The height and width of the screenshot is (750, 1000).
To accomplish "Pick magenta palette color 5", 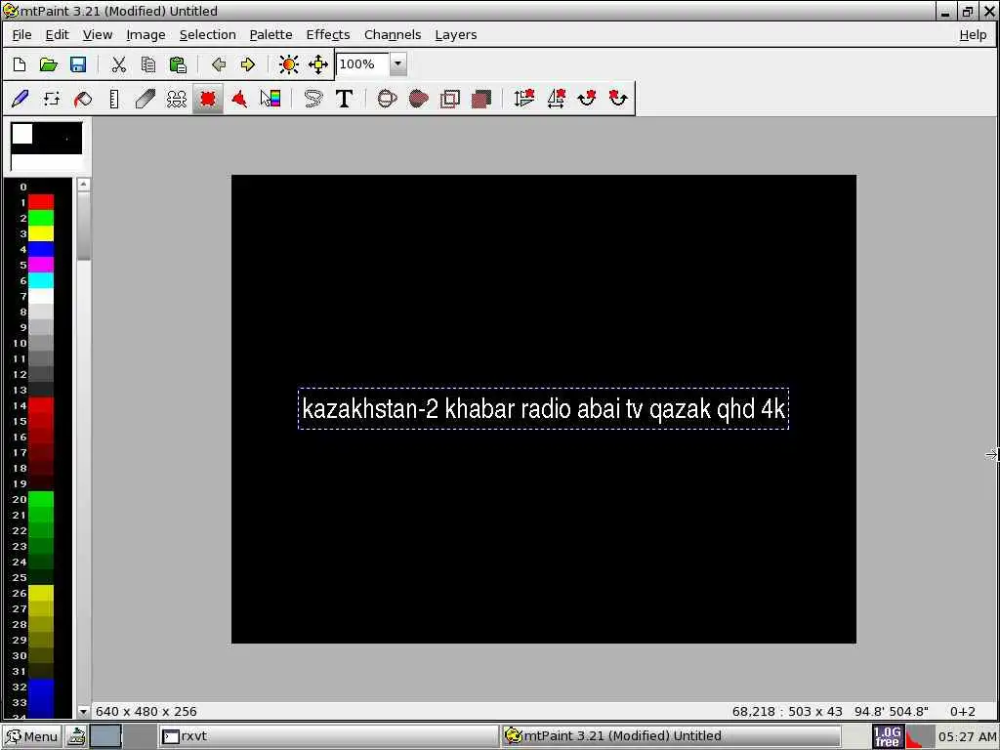I will pos(41,265).
